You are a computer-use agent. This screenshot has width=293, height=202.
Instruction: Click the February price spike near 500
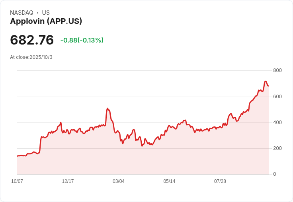coord(107,108)
